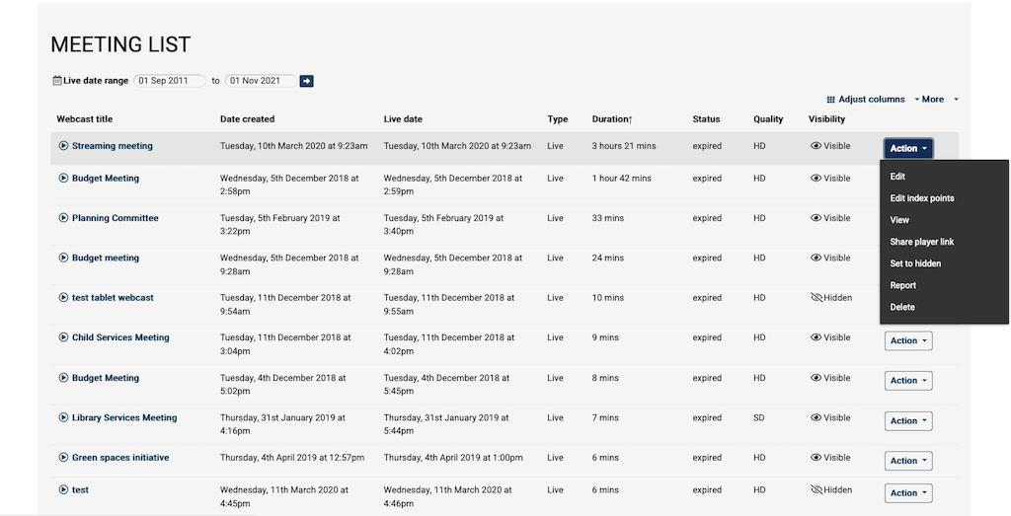Click play icon beside test tablet webcast

(x=63, y=298)
